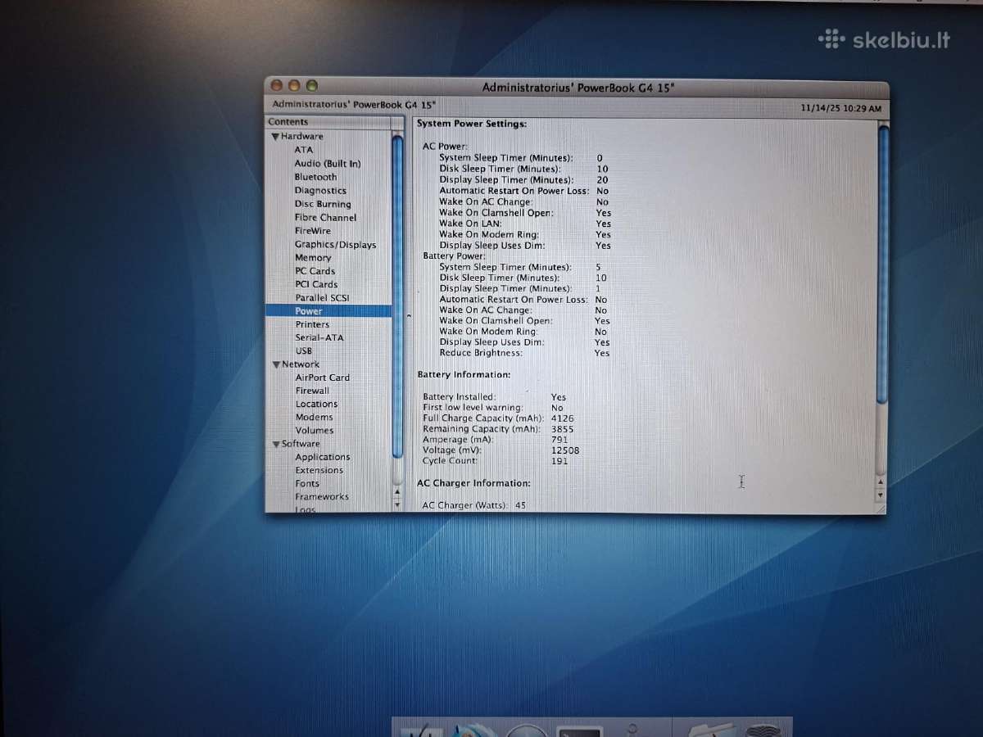Image resolution: width=983 pixels, height=737 pixels.
Task: Click AC Charger (Watts) value 45
Action: click(521, 505)
